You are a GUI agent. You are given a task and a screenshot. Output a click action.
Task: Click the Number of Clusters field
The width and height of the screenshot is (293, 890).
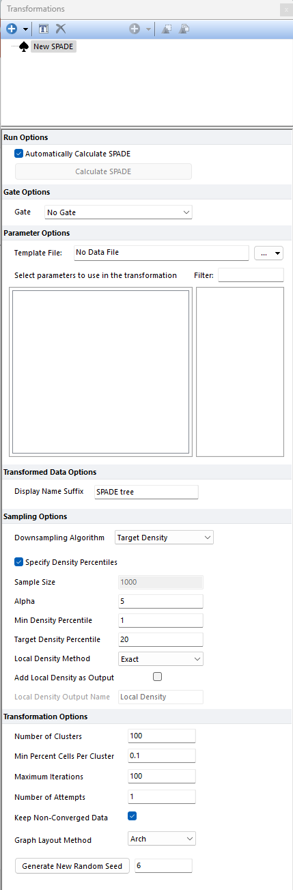pos(162,736)
